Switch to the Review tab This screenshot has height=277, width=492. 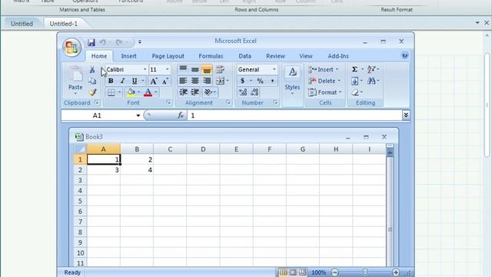tap(275, 56)
